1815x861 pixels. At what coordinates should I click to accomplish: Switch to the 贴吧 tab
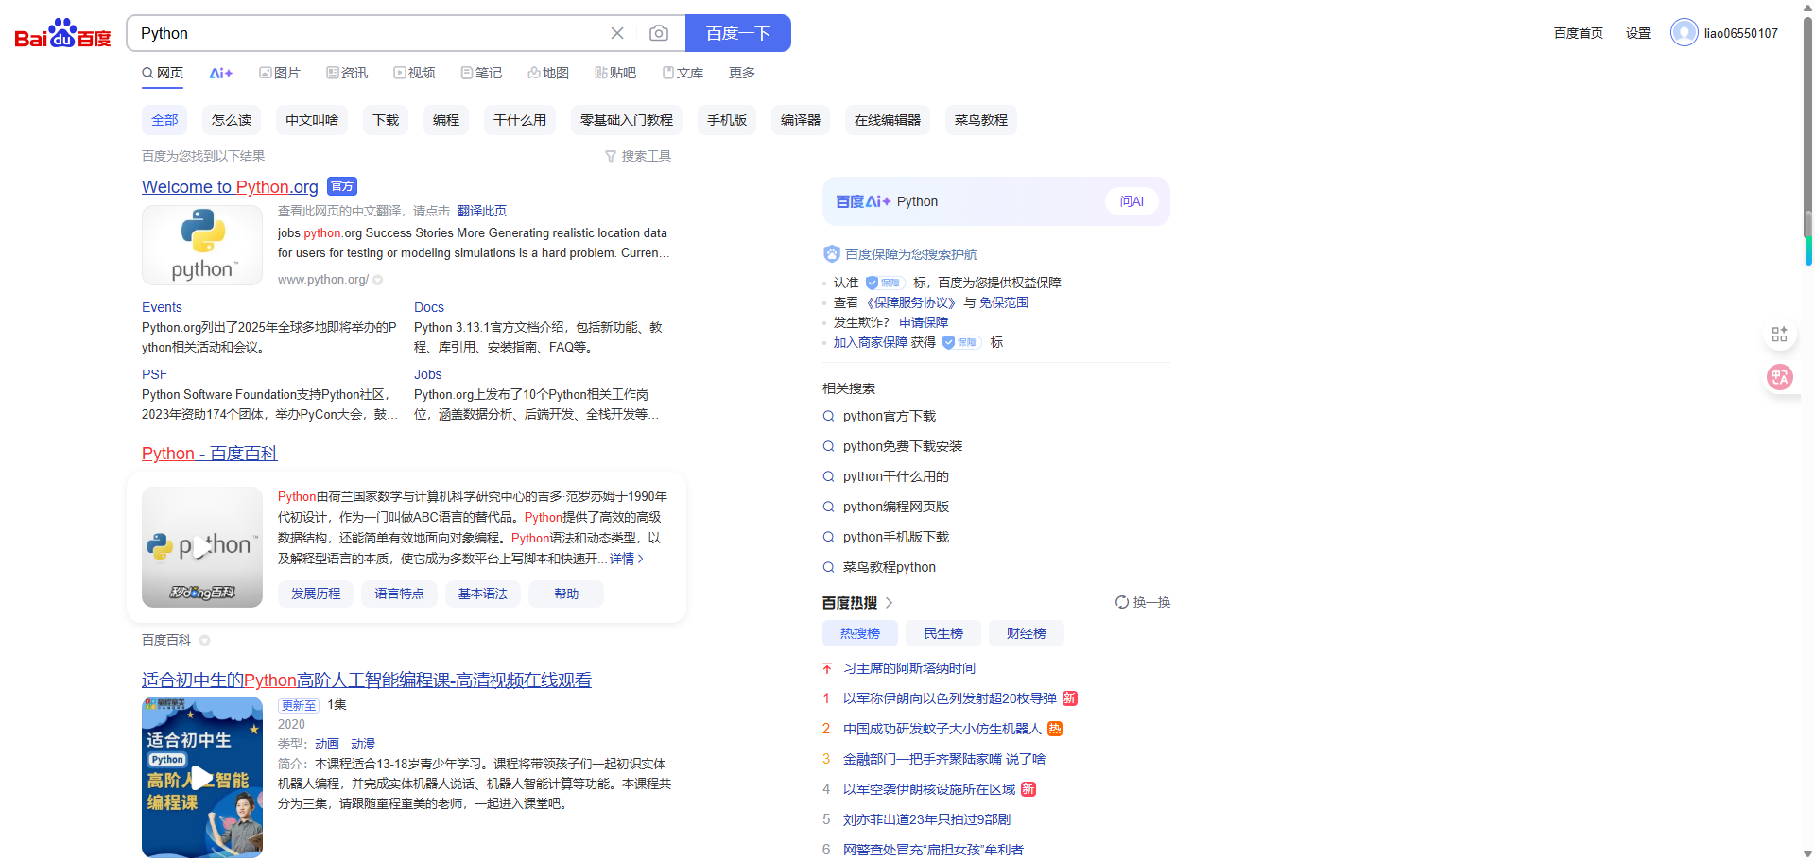[x=615, y=73]
